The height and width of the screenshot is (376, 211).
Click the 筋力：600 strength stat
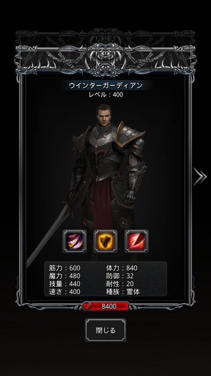click(x=65, y=268)
